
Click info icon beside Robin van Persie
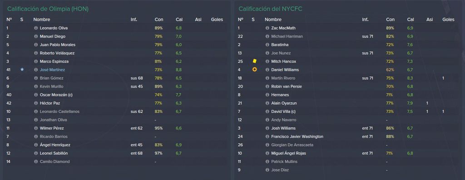[267, 87]
